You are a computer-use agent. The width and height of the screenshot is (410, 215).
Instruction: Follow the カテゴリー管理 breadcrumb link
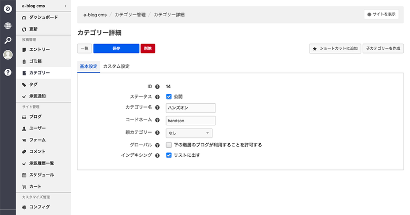click(x=130, y=15)
